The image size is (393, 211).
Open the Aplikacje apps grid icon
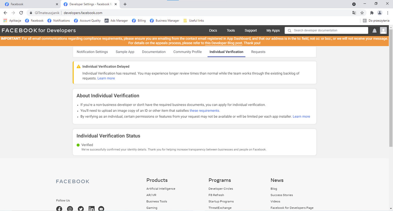pos(5,21)
